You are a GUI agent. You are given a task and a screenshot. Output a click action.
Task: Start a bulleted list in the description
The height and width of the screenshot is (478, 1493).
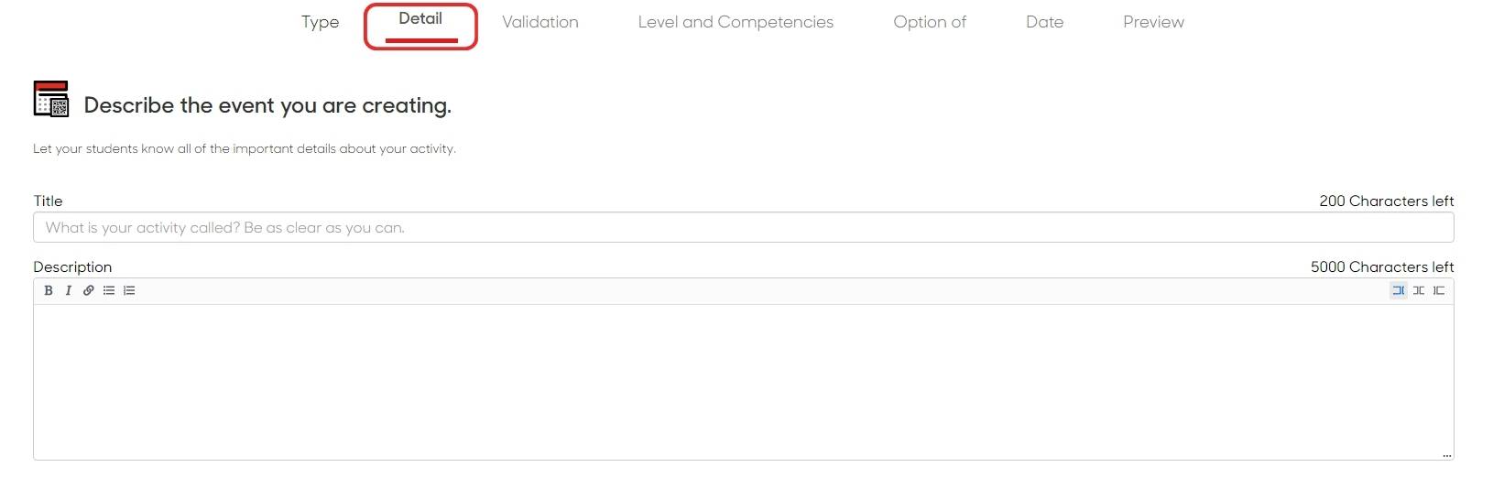pos(109,290)
